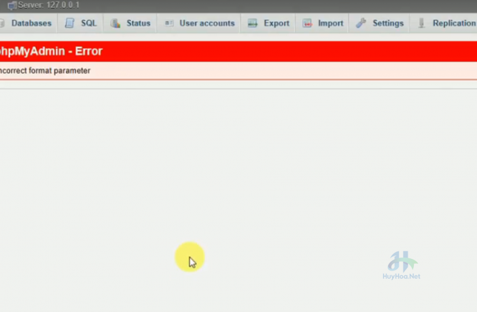Go to the User accounts tab
The width and height of the screenshot is (477, 312).
[x=207, y=23]
